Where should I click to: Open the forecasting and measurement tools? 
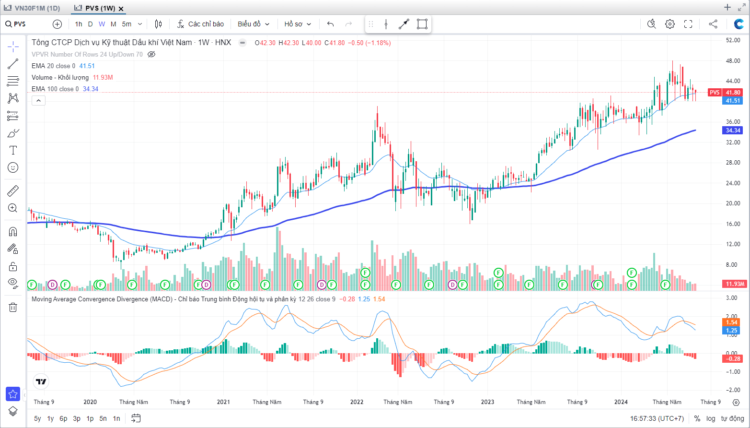[x=13, y=116]
